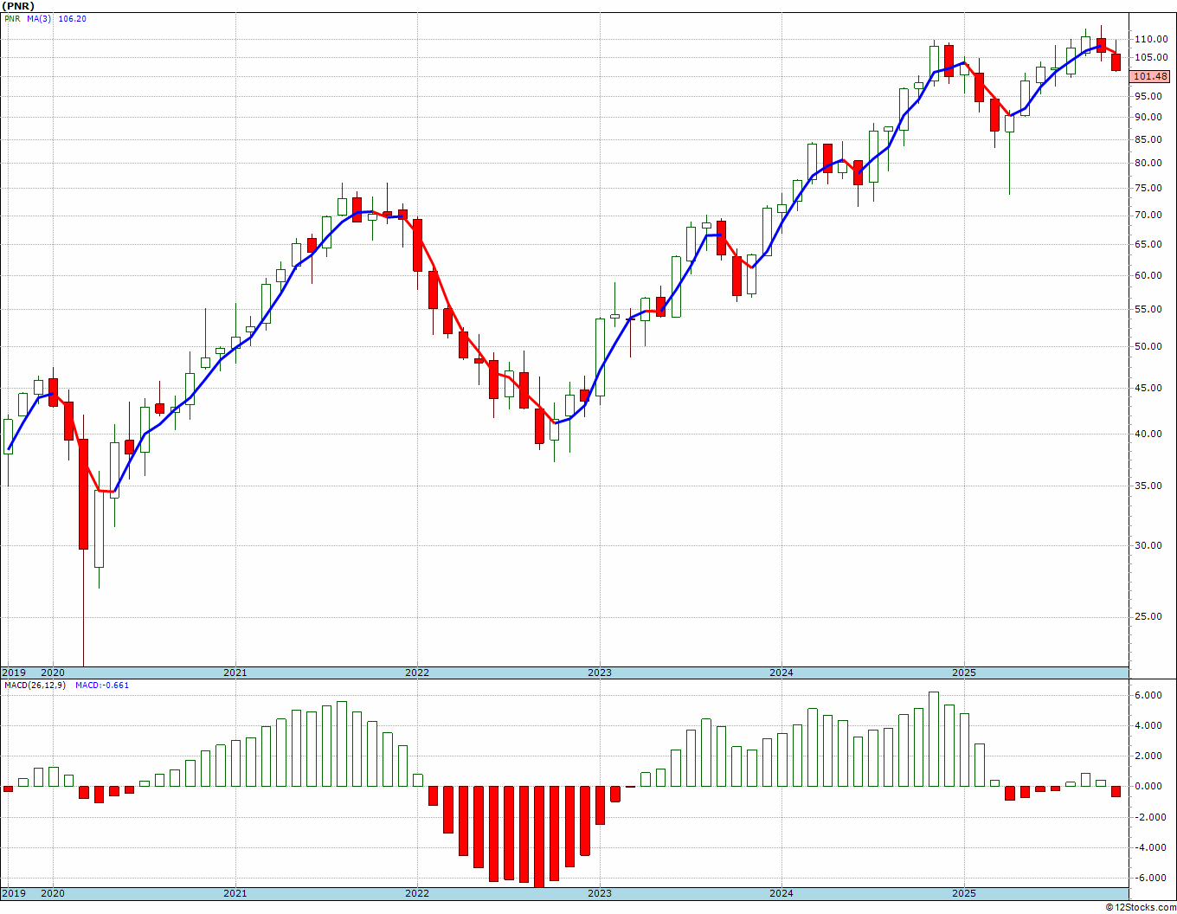Click 2023 on the MACD panel time axis

pos(600,893)
